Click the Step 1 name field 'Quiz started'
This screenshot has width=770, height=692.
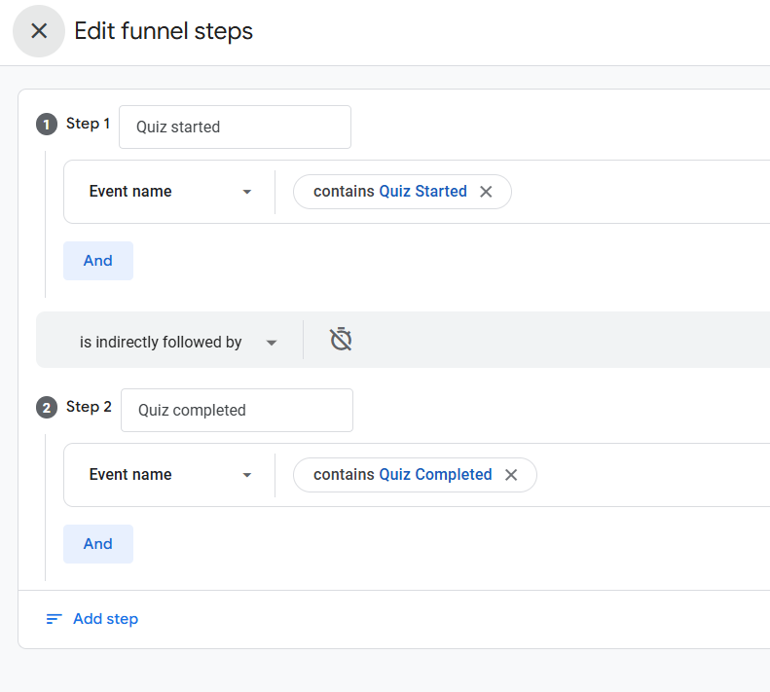point(235,127)
